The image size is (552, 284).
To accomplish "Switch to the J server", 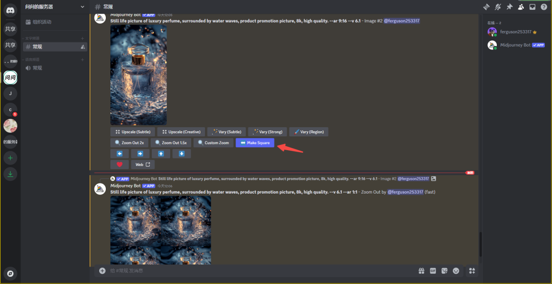I will (10, 93).
